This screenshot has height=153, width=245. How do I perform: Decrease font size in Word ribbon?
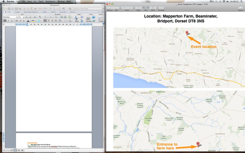coord(31,17)
